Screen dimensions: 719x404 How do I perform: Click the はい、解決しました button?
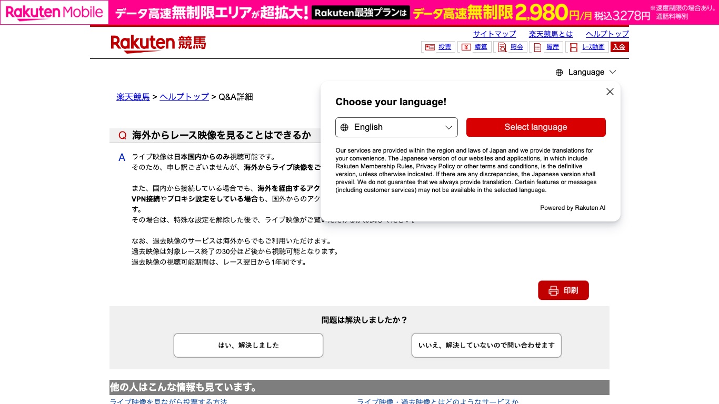(248, 346)
